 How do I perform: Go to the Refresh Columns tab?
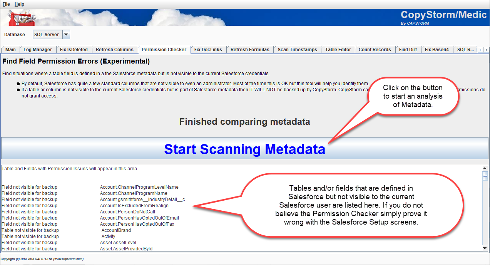(115, 50)
